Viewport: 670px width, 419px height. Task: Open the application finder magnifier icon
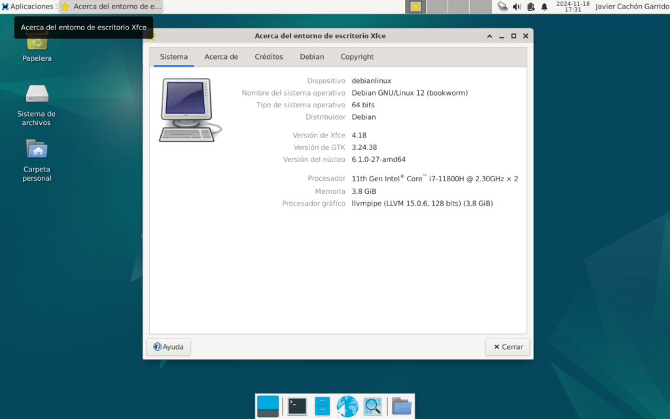point(372,406)
